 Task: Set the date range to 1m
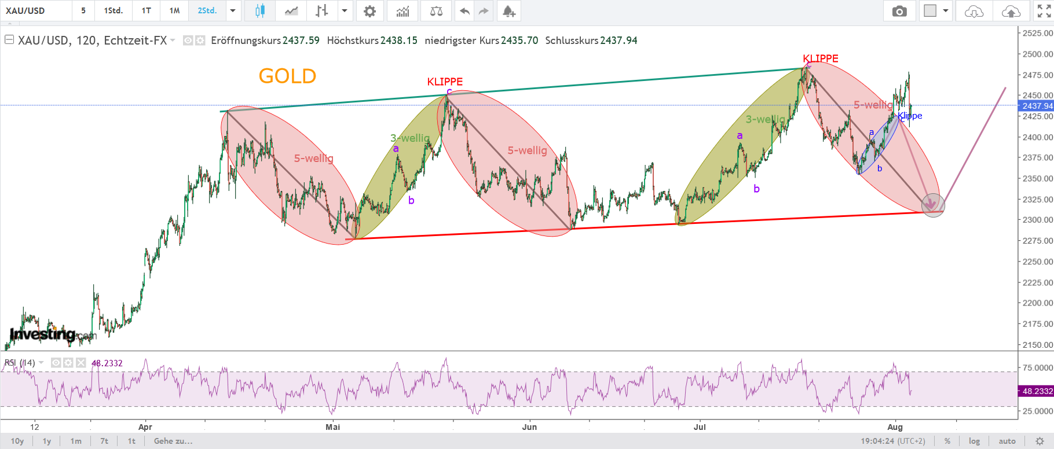pyautogui.click(x=76, y=441)
